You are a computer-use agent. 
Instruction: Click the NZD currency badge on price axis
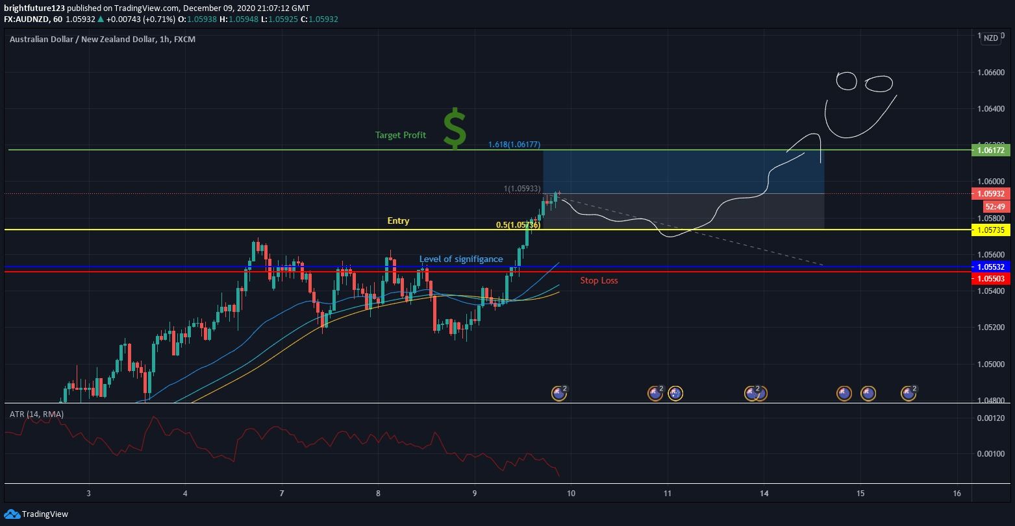990,38
